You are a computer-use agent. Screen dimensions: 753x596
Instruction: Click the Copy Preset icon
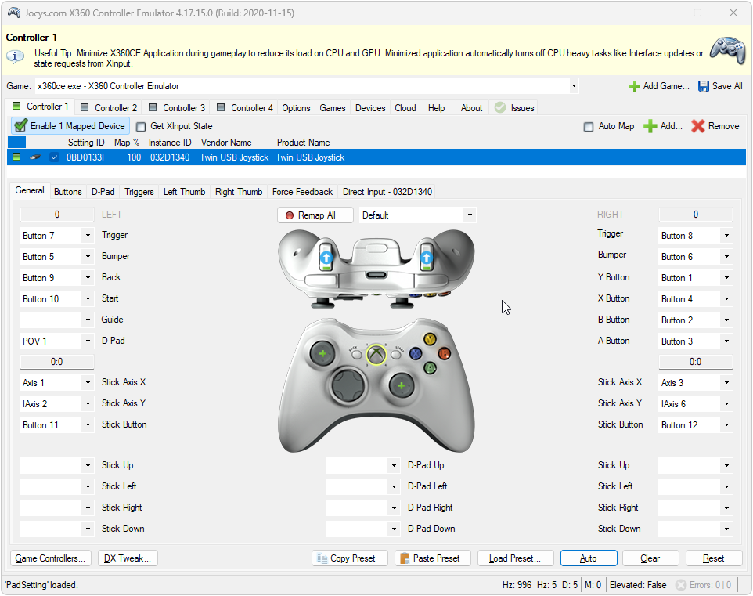click(x=322, y=558)
